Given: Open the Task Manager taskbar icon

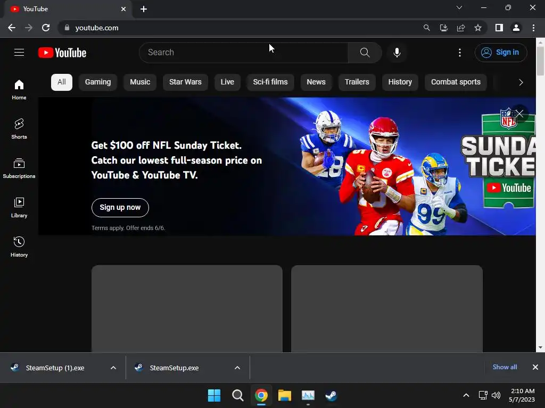Looking at the screenshot, I should 308,395.
